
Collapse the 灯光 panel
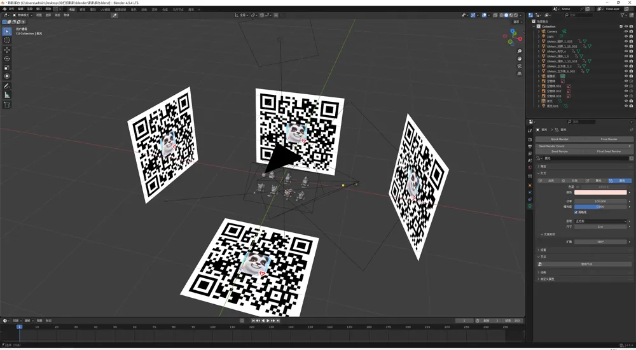[x=584, y=173]
